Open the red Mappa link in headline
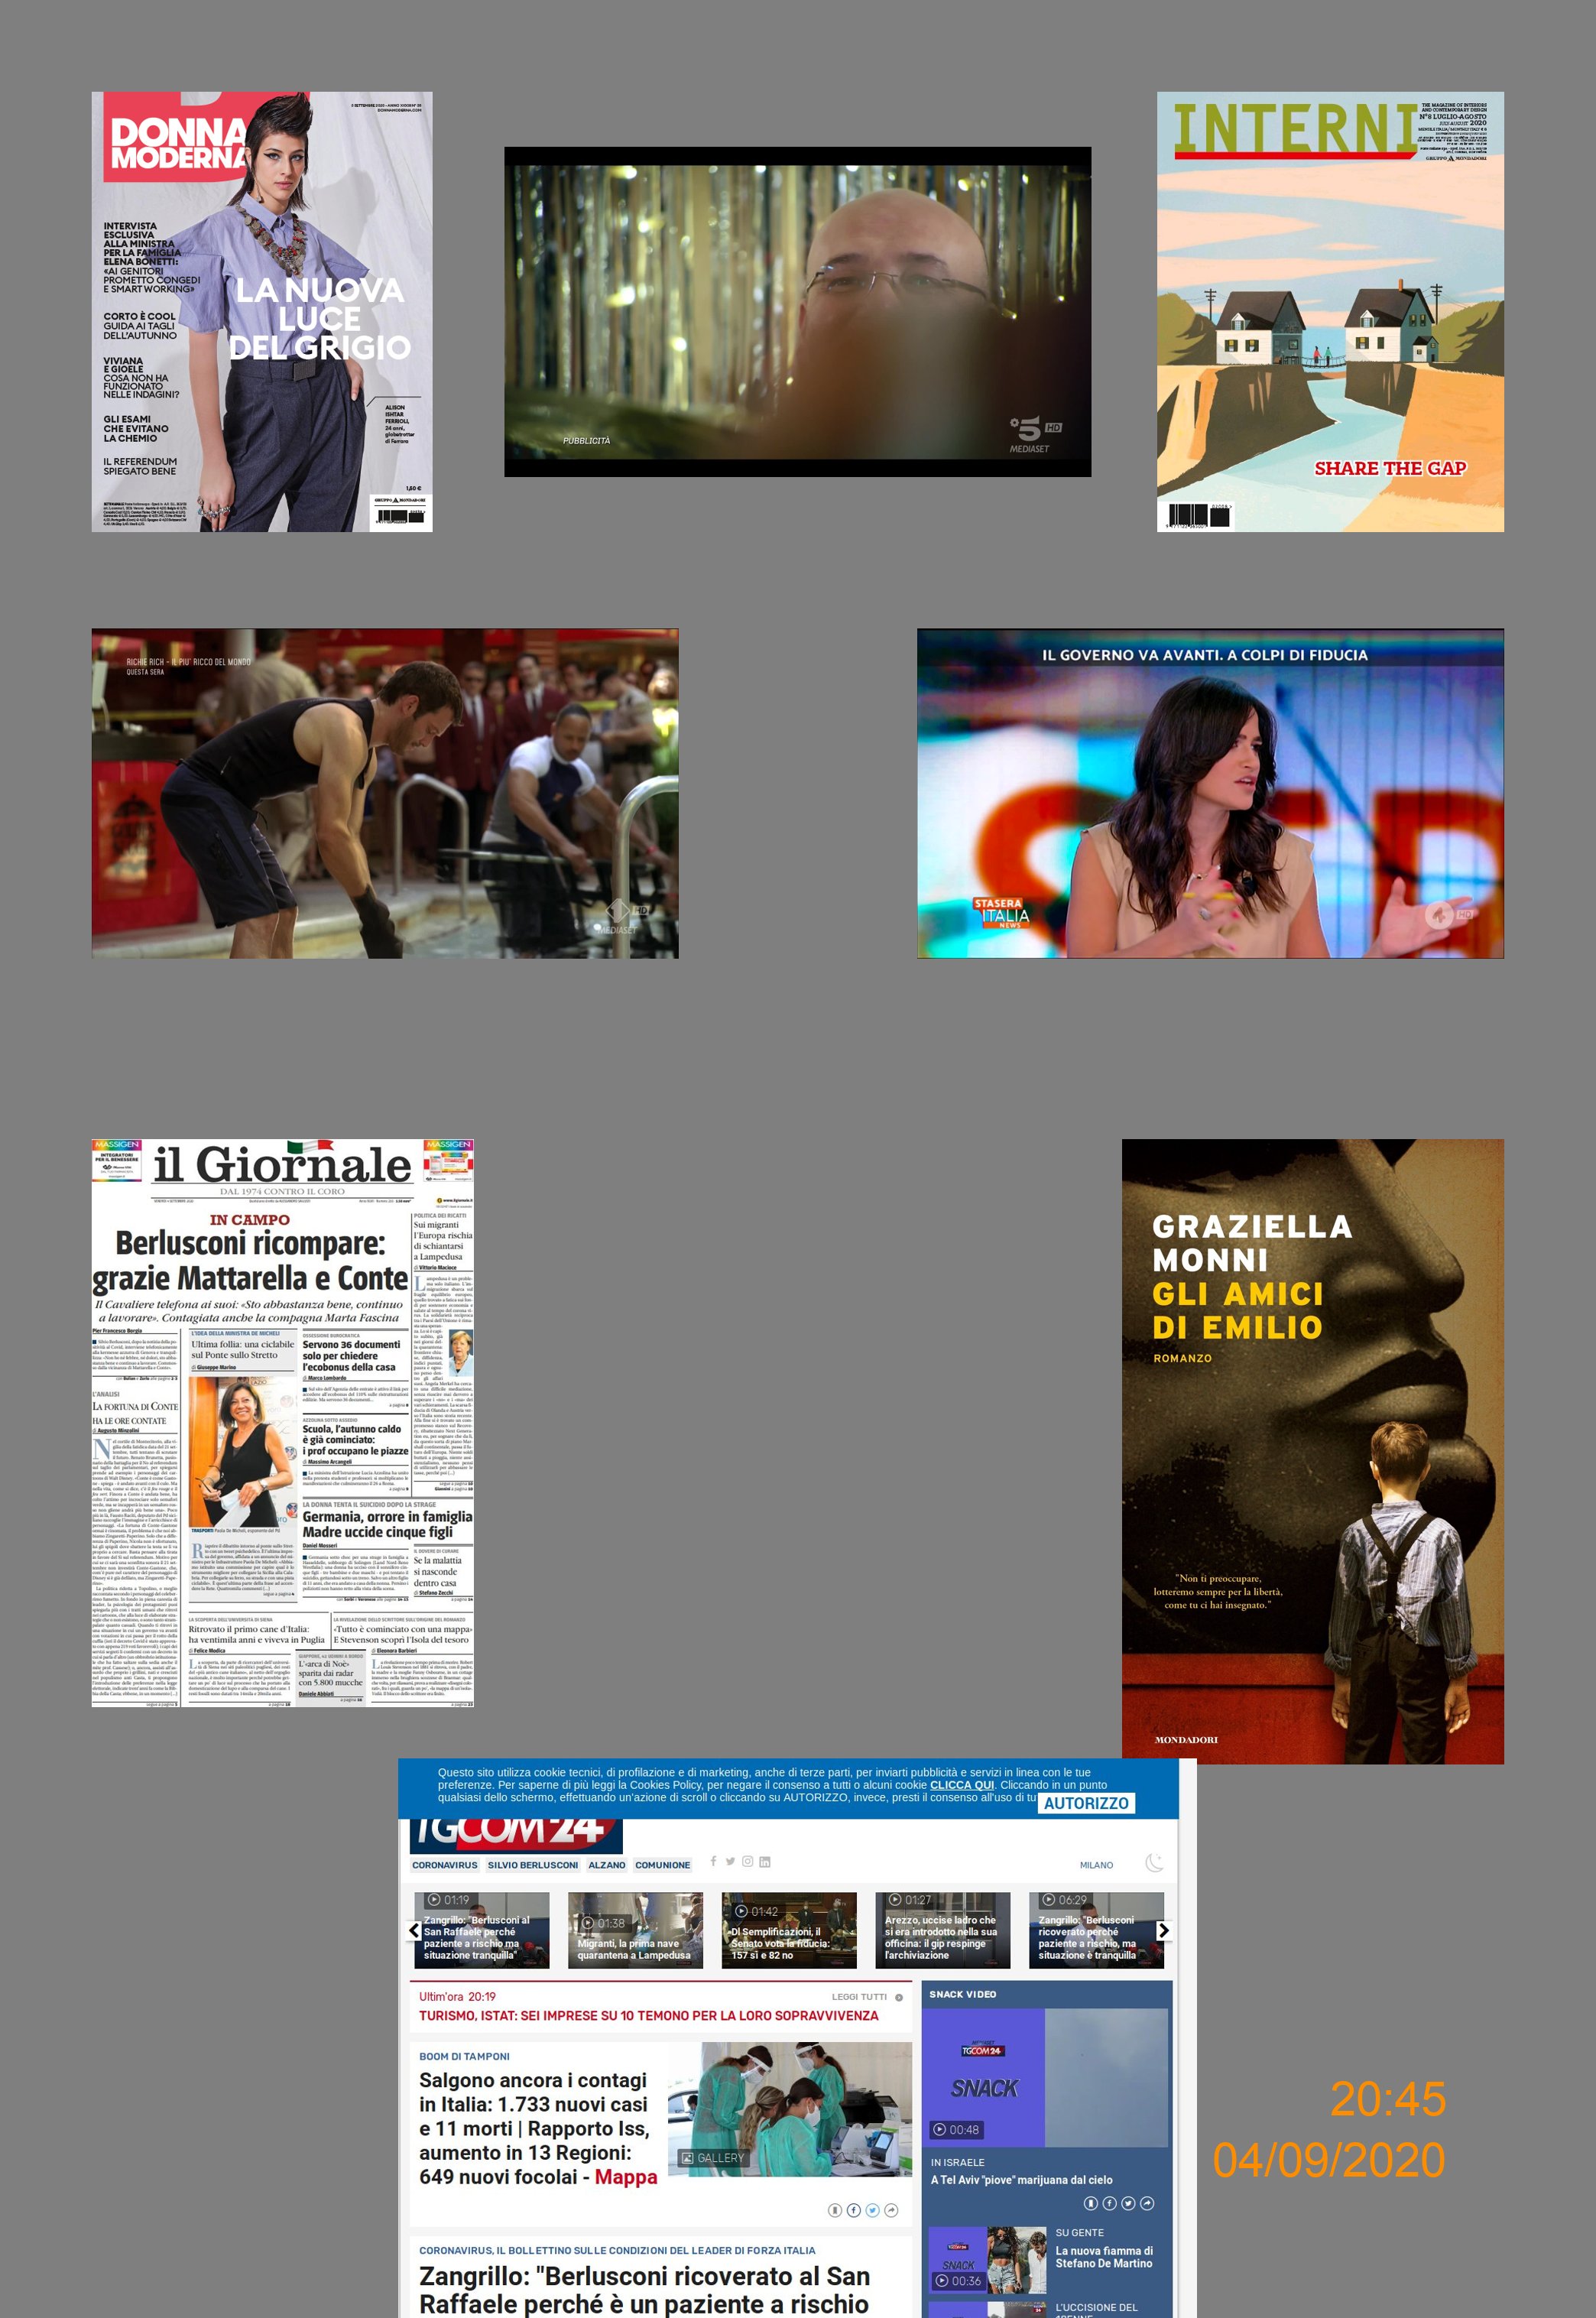1596x2318 pixels. [626, 2177]
